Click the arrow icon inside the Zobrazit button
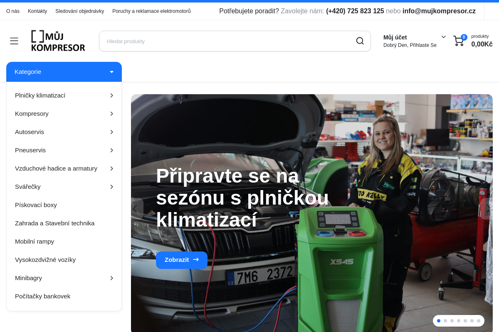Viewport: 499px width, 332px height. pyautogui.click(x=195, y=259)
